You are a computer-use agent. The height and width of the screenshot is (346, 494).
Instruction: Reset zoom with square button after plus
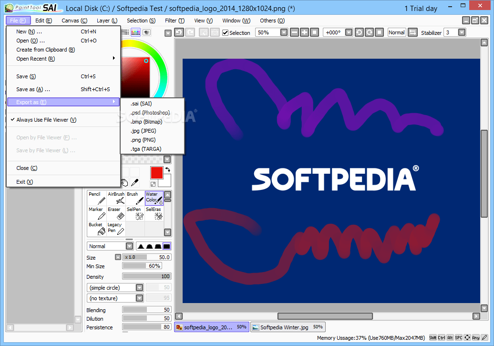click(314, 32)
